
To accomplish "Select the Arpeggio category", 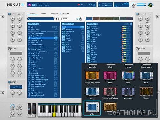I will coord(73,29).
